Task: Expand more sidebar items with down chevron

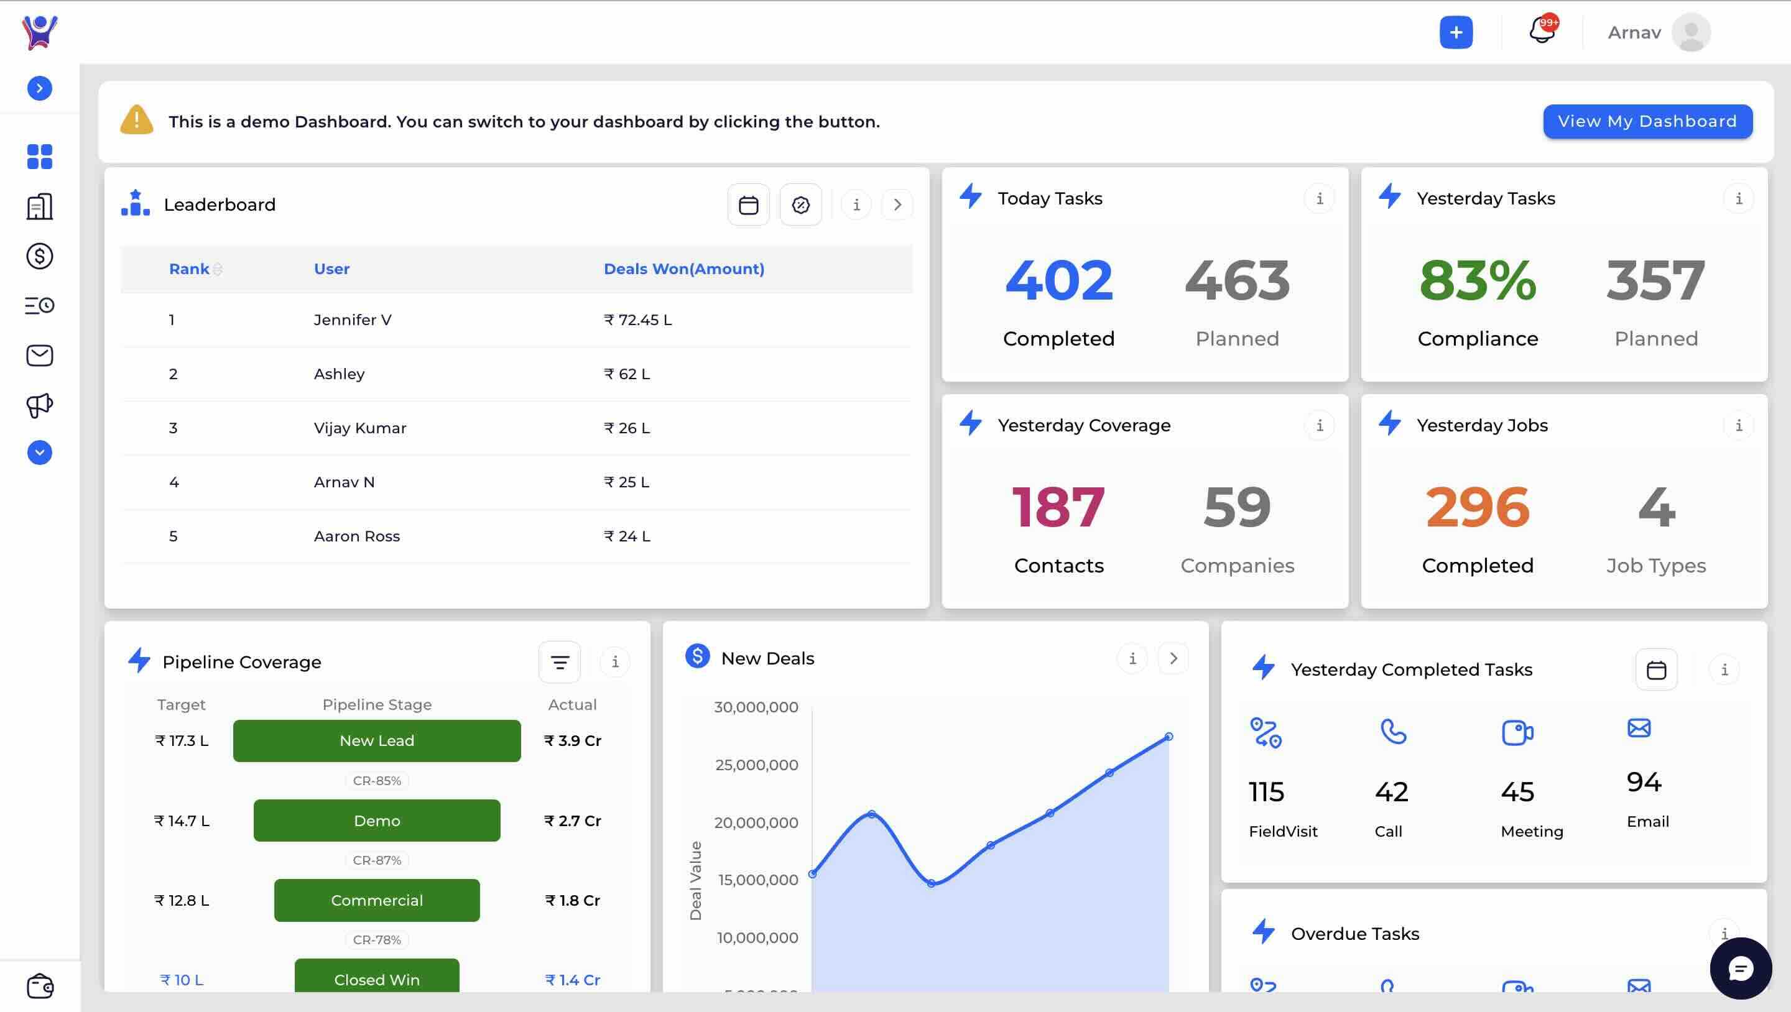Action: pos(40,453)
